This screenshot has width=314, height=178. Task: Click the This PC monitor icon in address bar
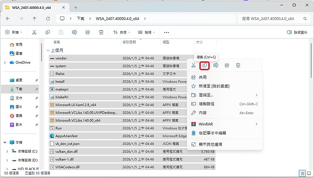click(x=62, y=18)
